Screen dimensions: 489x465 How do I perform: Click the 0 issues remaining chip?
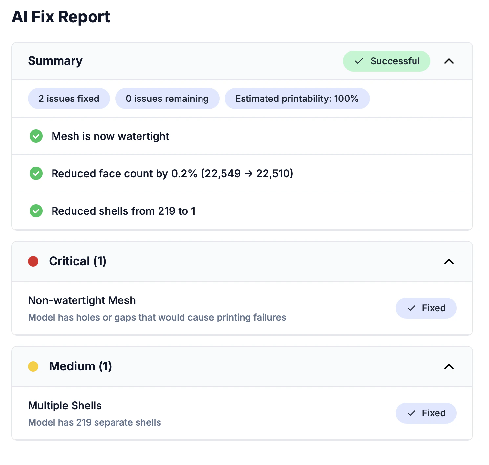167,98
